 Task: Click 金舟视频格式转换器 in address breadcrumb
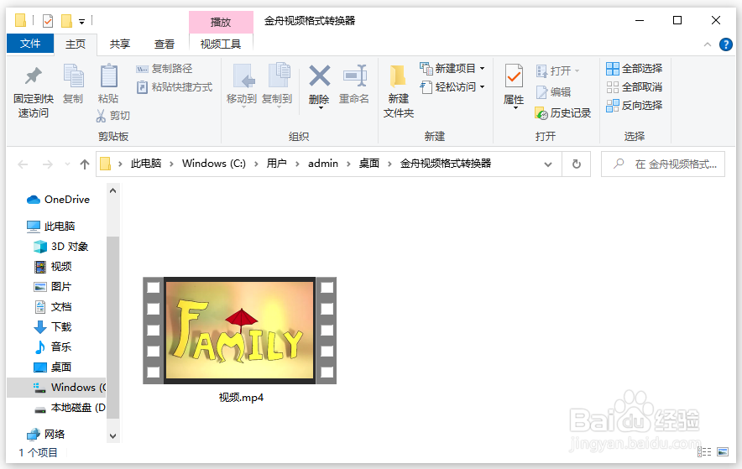pyautogui.click(x=446, y=164)
